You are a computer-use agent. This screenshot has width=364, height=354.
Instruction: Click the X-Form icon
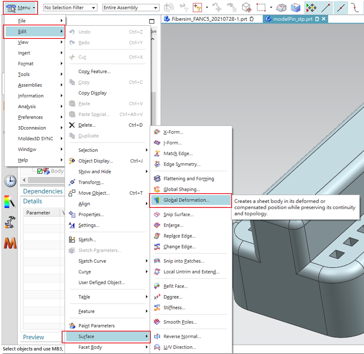pos(157,132)
